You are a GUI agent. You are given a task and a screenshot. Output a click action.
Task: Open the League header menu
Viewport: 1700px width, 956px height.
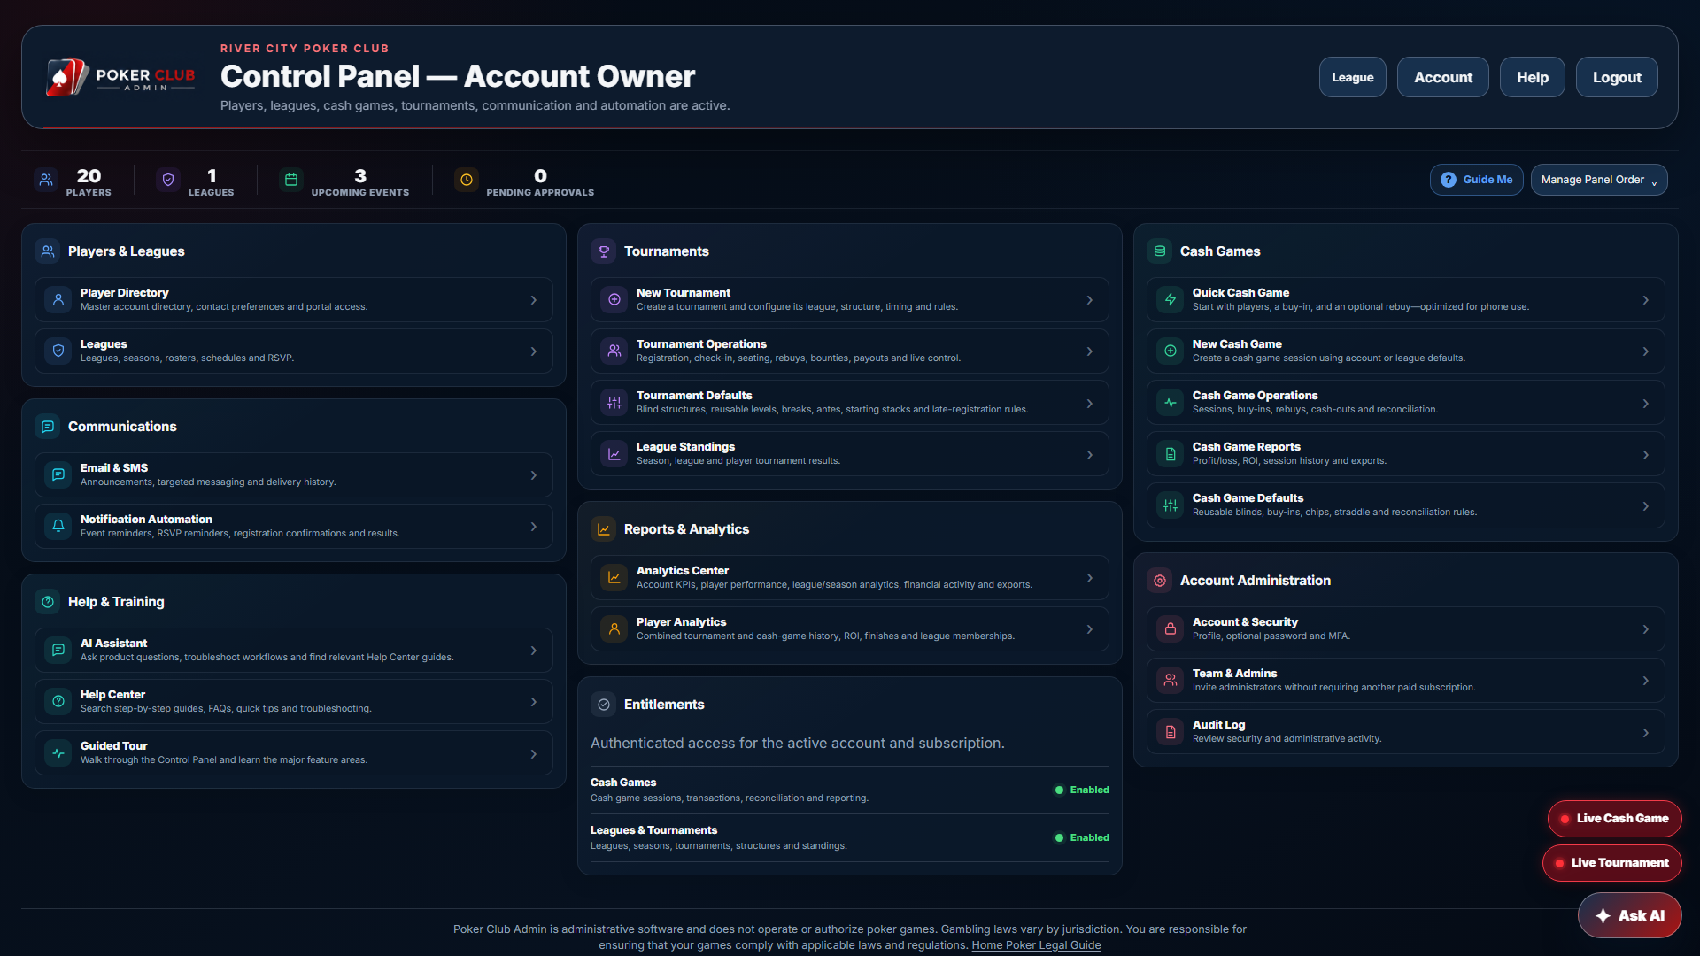point(1353,78)
